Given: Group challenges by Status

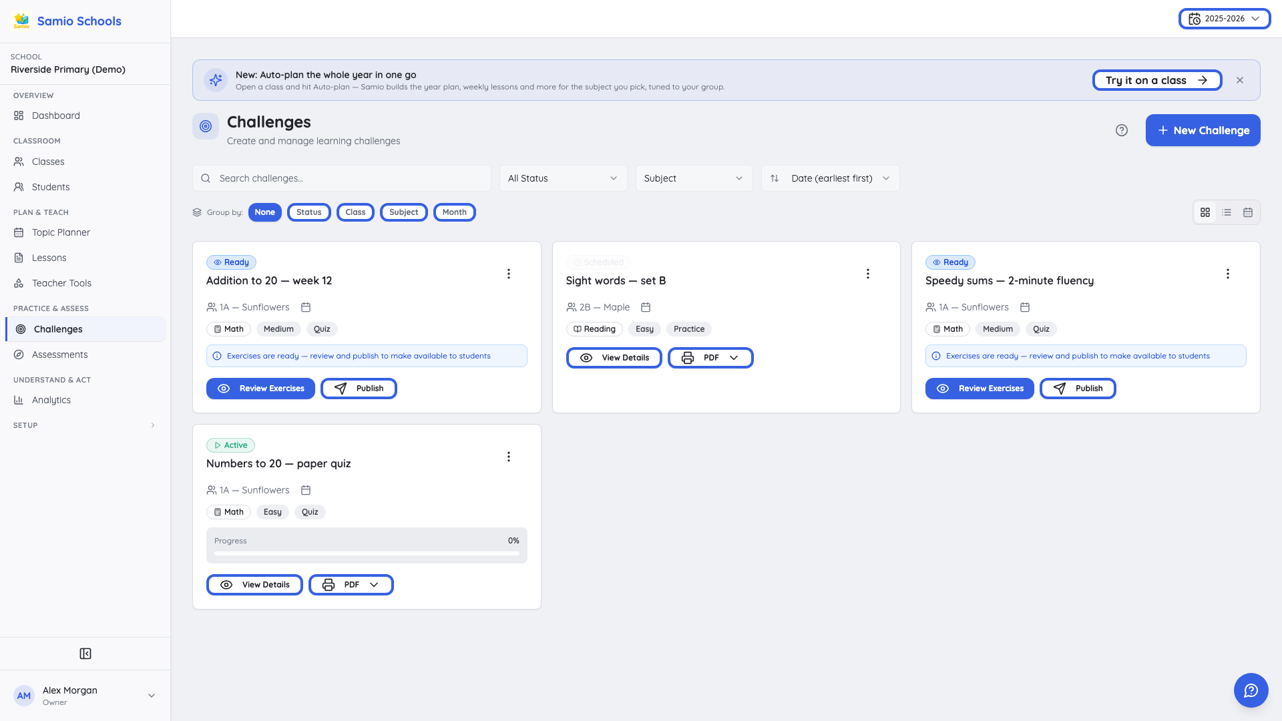Looking at the screenshot, I should tap(309, 212).
